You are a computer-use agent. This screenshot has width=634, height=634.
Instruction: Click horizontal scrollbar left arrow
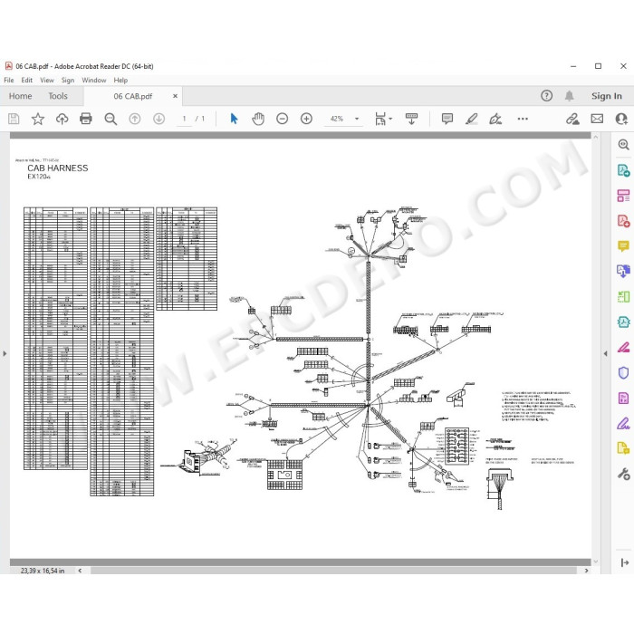(x=80, y=571)
